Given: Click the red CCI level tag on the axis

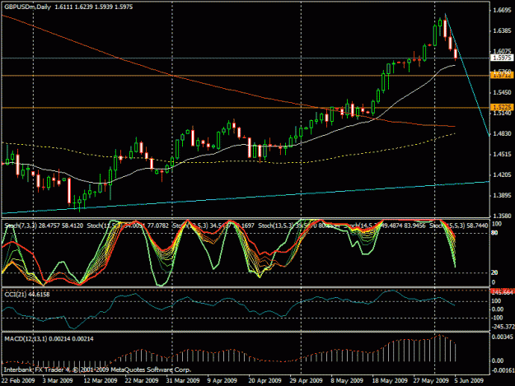Looking at the screenshot, I should (x=502, y=291).
